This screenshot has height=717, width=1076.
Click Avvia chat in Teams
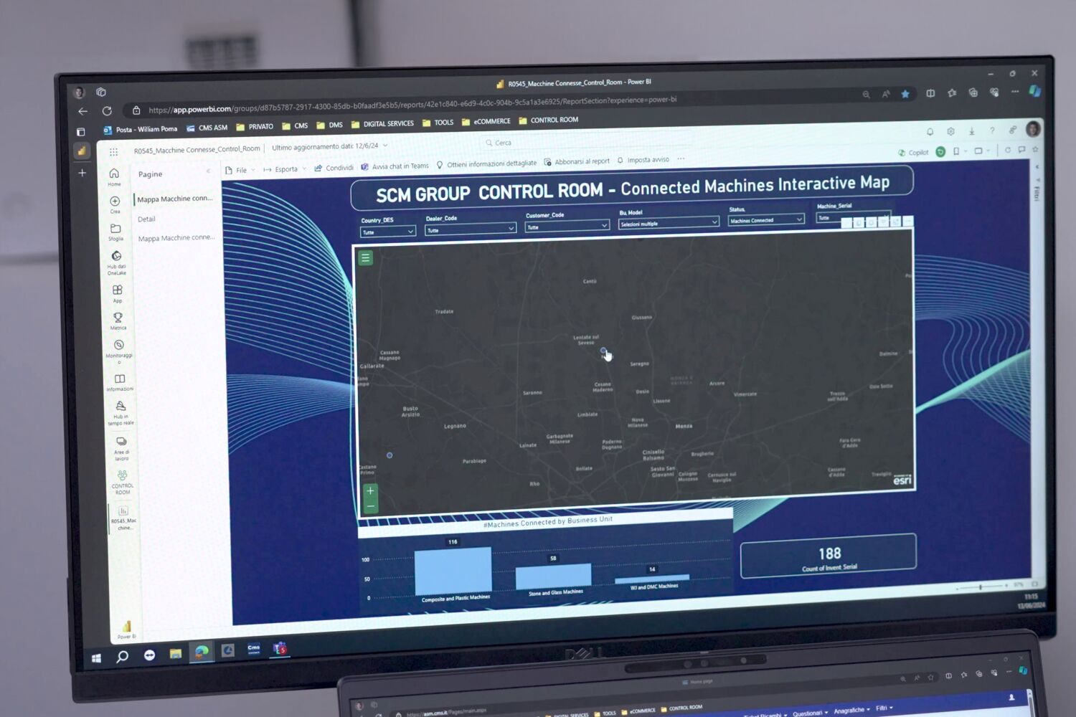coord(395,166)
